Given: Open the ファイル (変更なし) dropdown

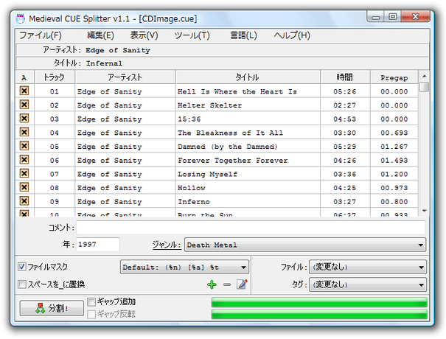Looking at the screenshot, I should click(368, 267).
